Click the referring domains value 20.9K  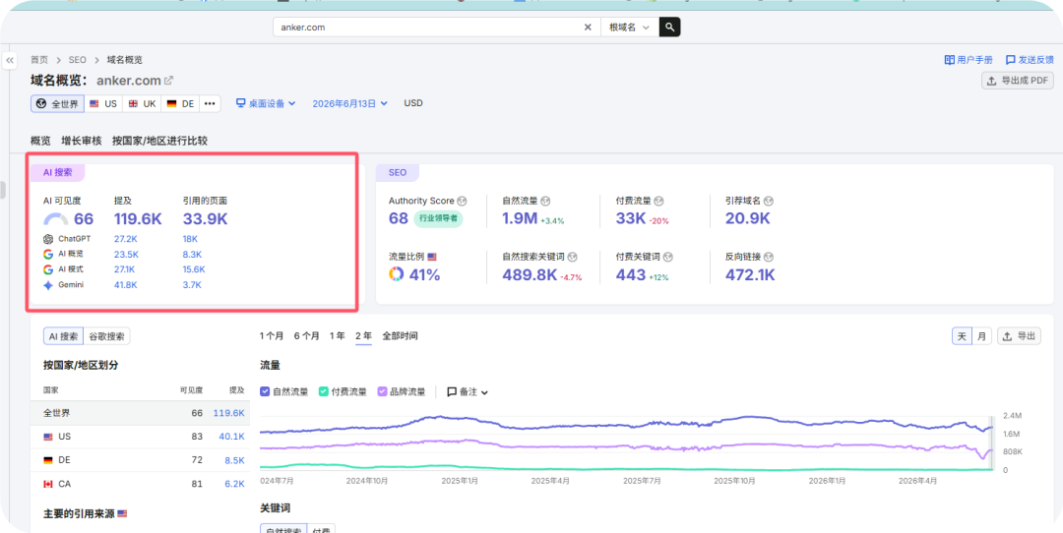coord(748,218)
